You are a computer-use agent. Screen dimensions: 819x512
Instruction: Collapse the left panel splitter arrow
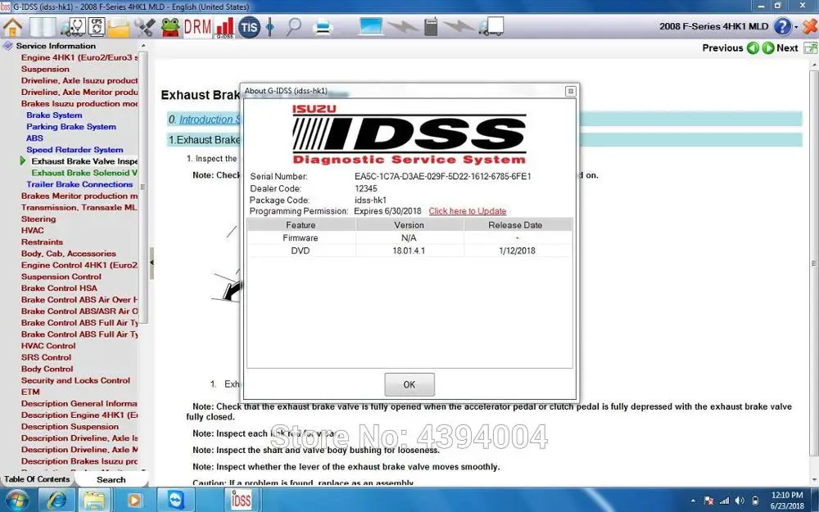(152, 262)
